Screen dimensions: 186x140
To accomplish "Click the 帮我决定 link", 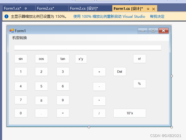I will (157, 16).
